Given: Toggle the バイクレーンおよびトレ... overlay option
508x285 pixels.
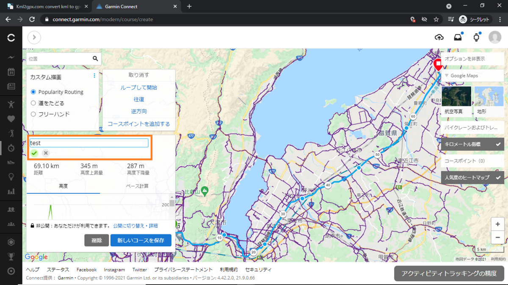Looking at the screenshot, I should click(x=472, y=127).
